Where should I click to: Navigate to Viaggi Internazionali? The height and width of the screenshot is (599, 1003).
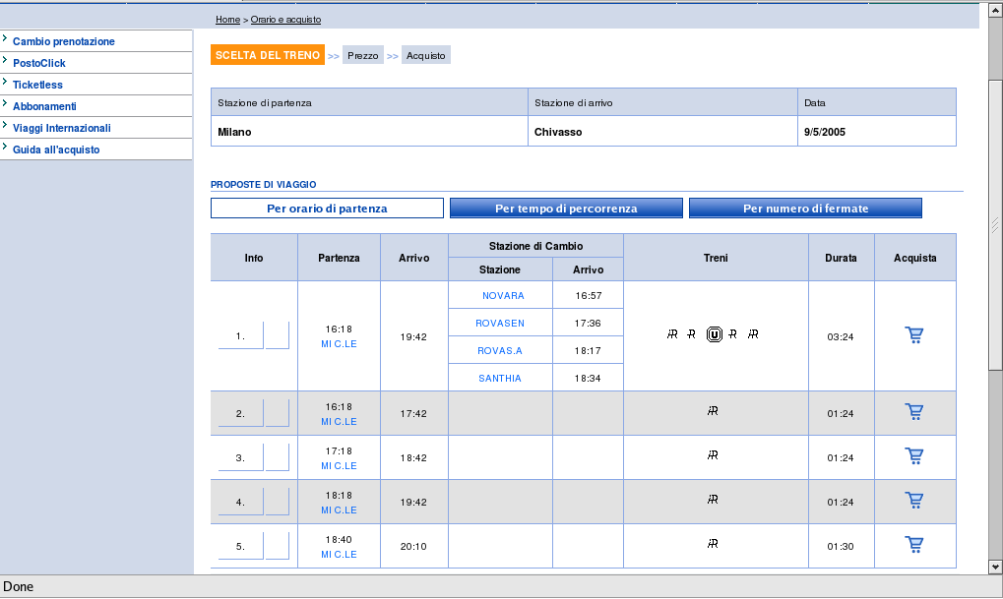point(61,129)
